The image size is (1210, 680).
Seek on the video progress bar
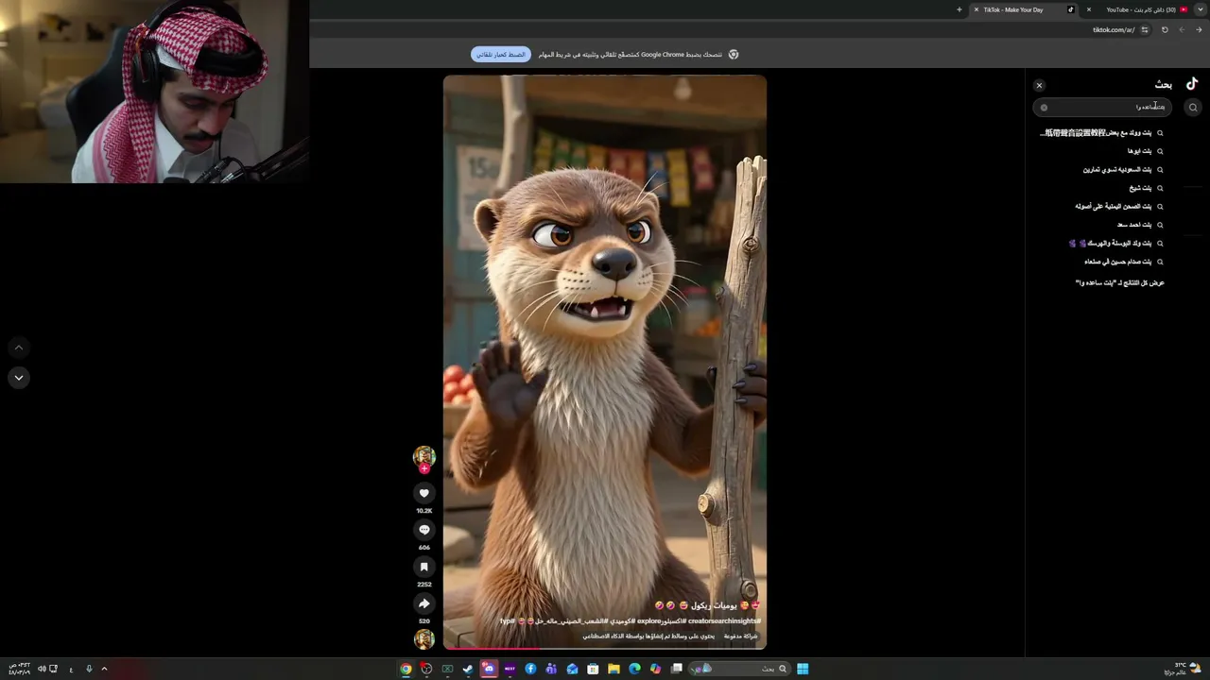click(605, 648)
